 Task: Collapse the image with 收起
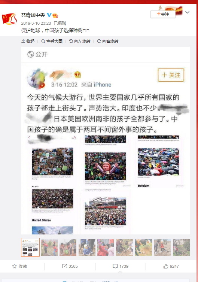pos(28,41)
